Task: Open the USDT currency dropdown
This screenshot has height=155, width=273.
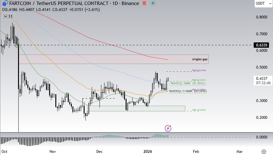Action: 263,3
